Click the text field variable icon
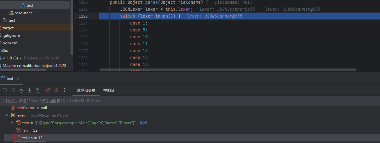 click(19, 123)
